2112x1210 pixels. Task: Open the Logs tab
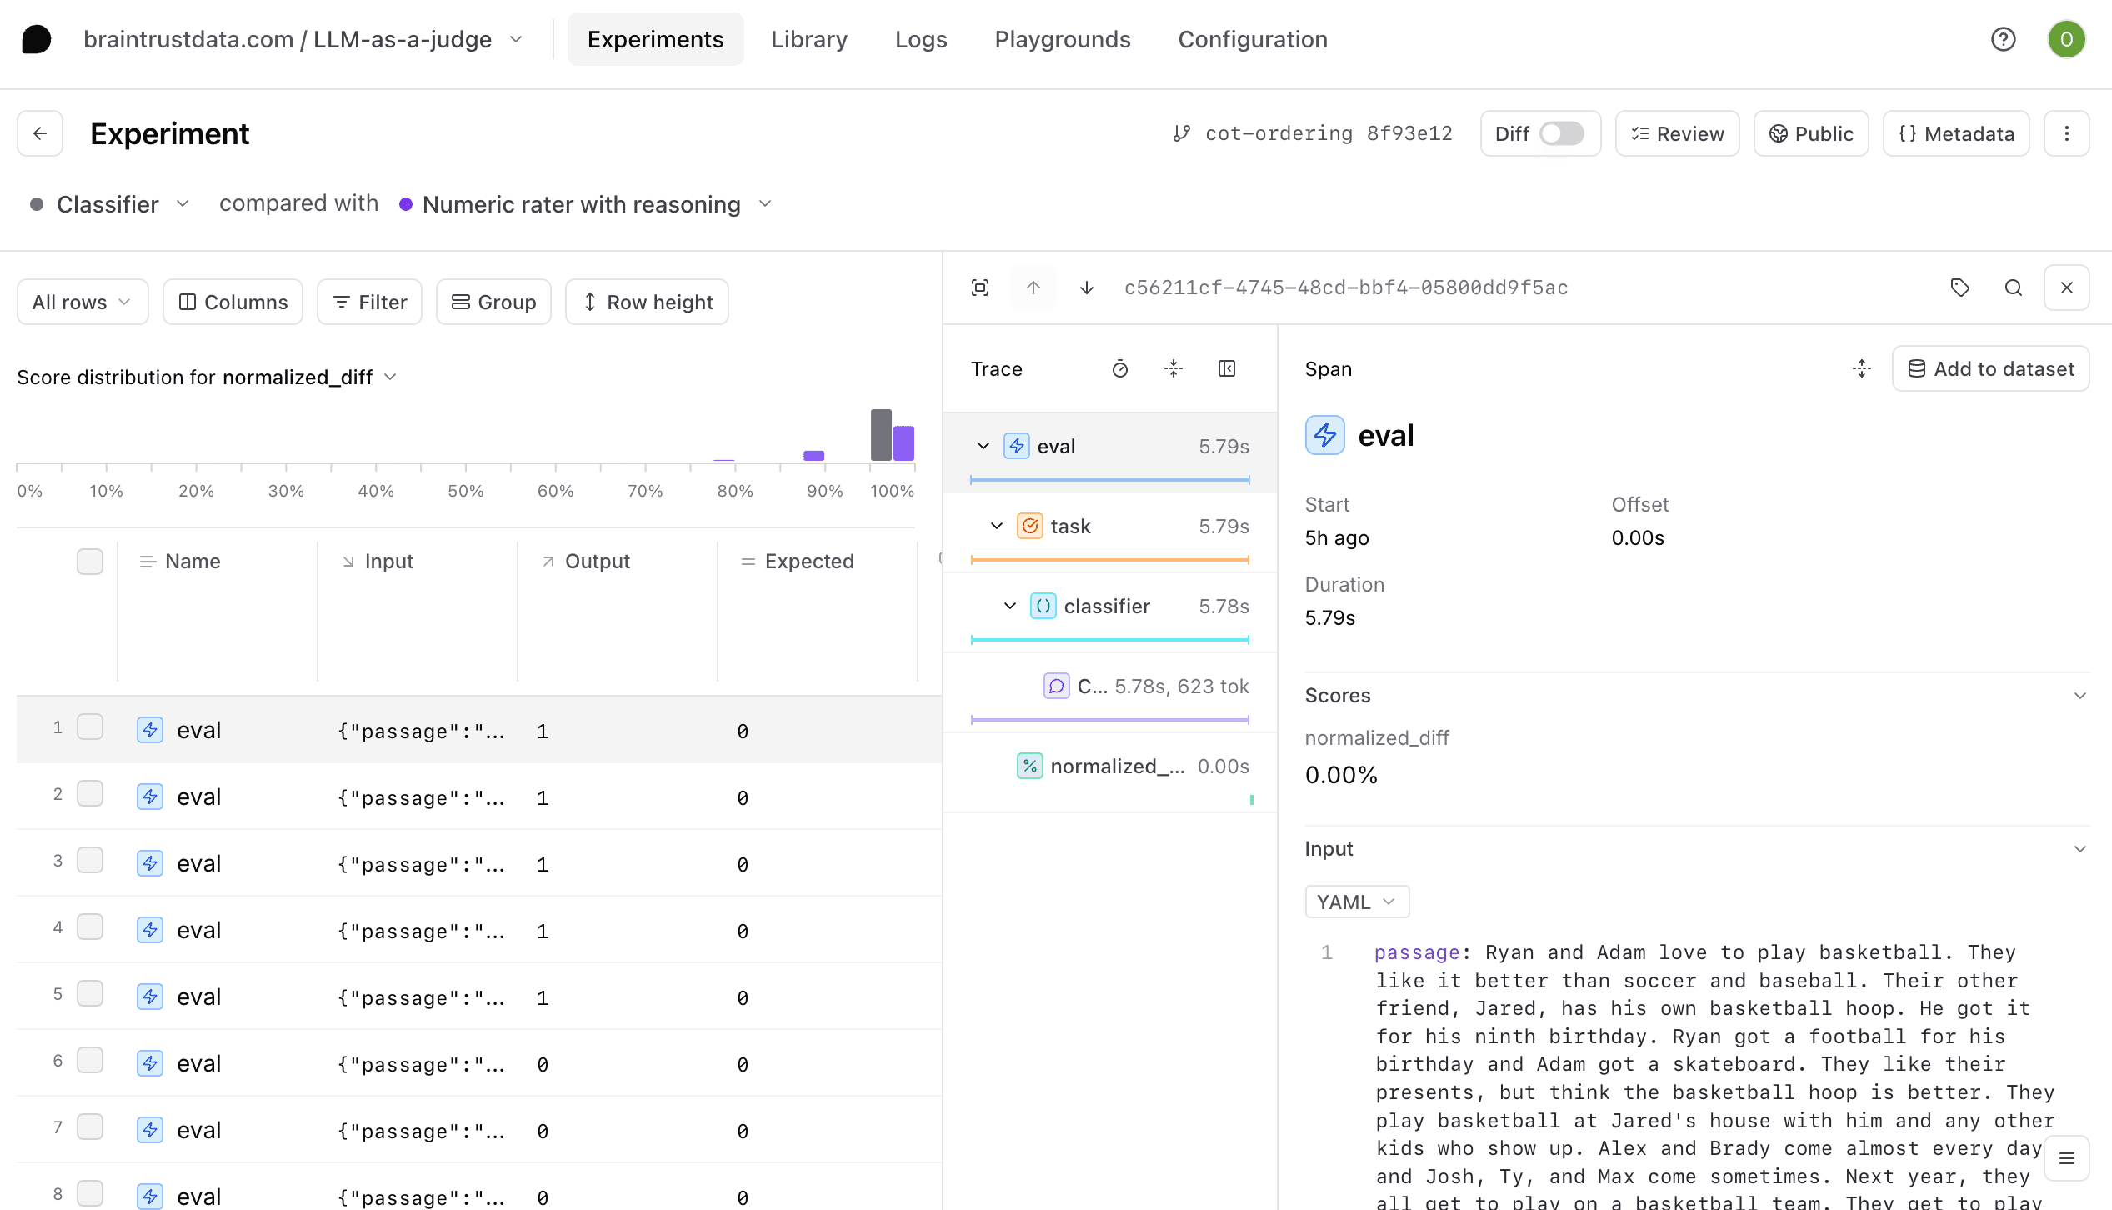point(920,39)
